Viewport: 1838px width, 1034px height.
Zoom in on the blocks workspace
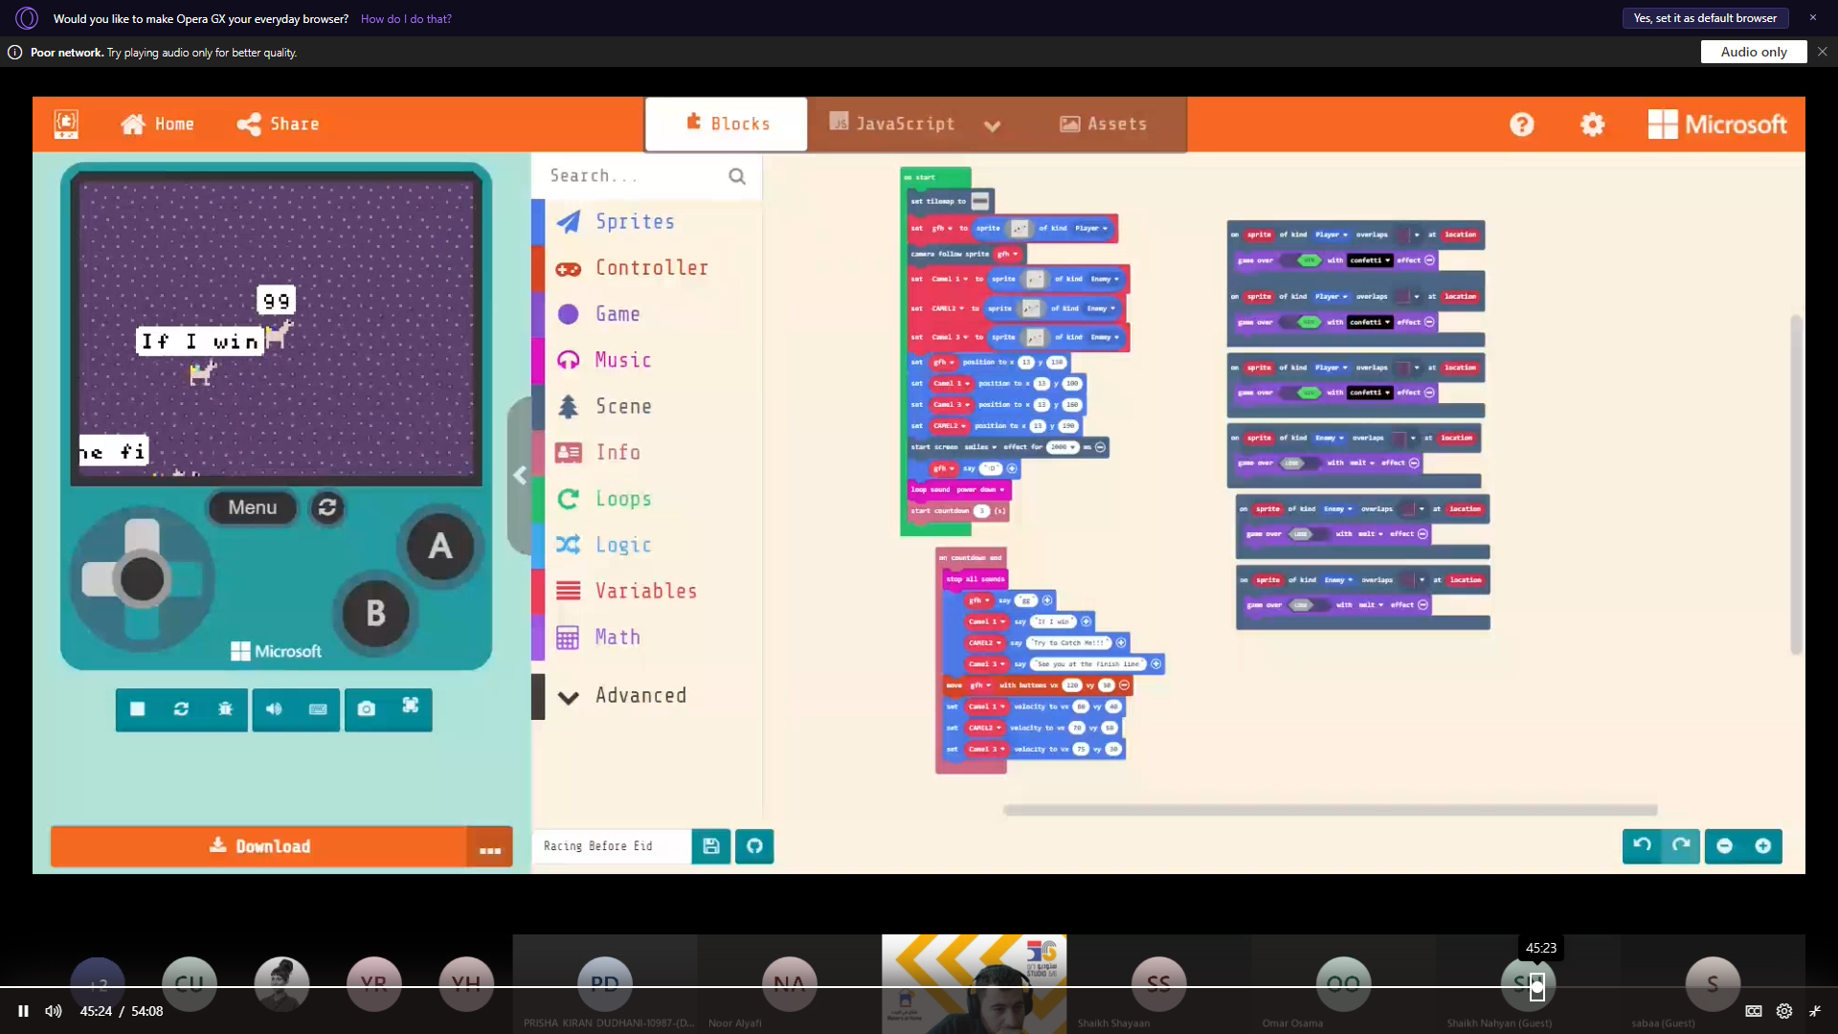(x=1763, y=846)
